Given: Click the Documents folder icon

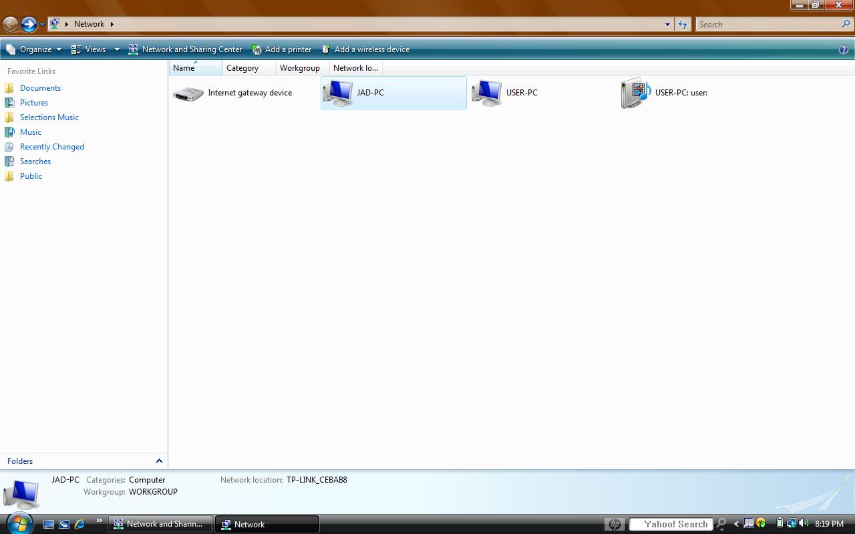Looking at the screenshot, I should (9, 88).
